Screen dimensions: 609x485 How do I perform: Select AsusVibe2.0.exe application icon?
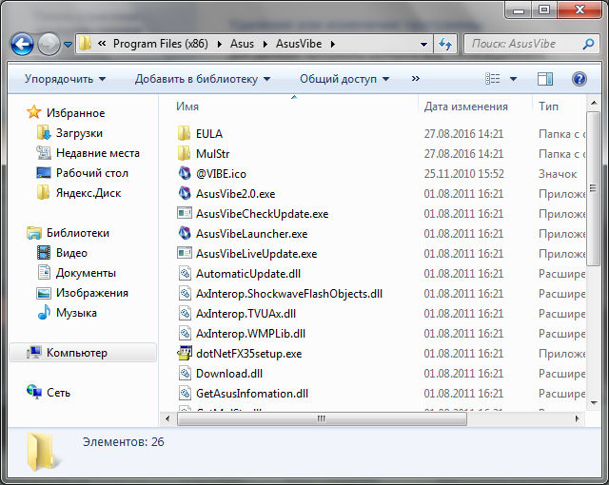[x=185, y=193]
